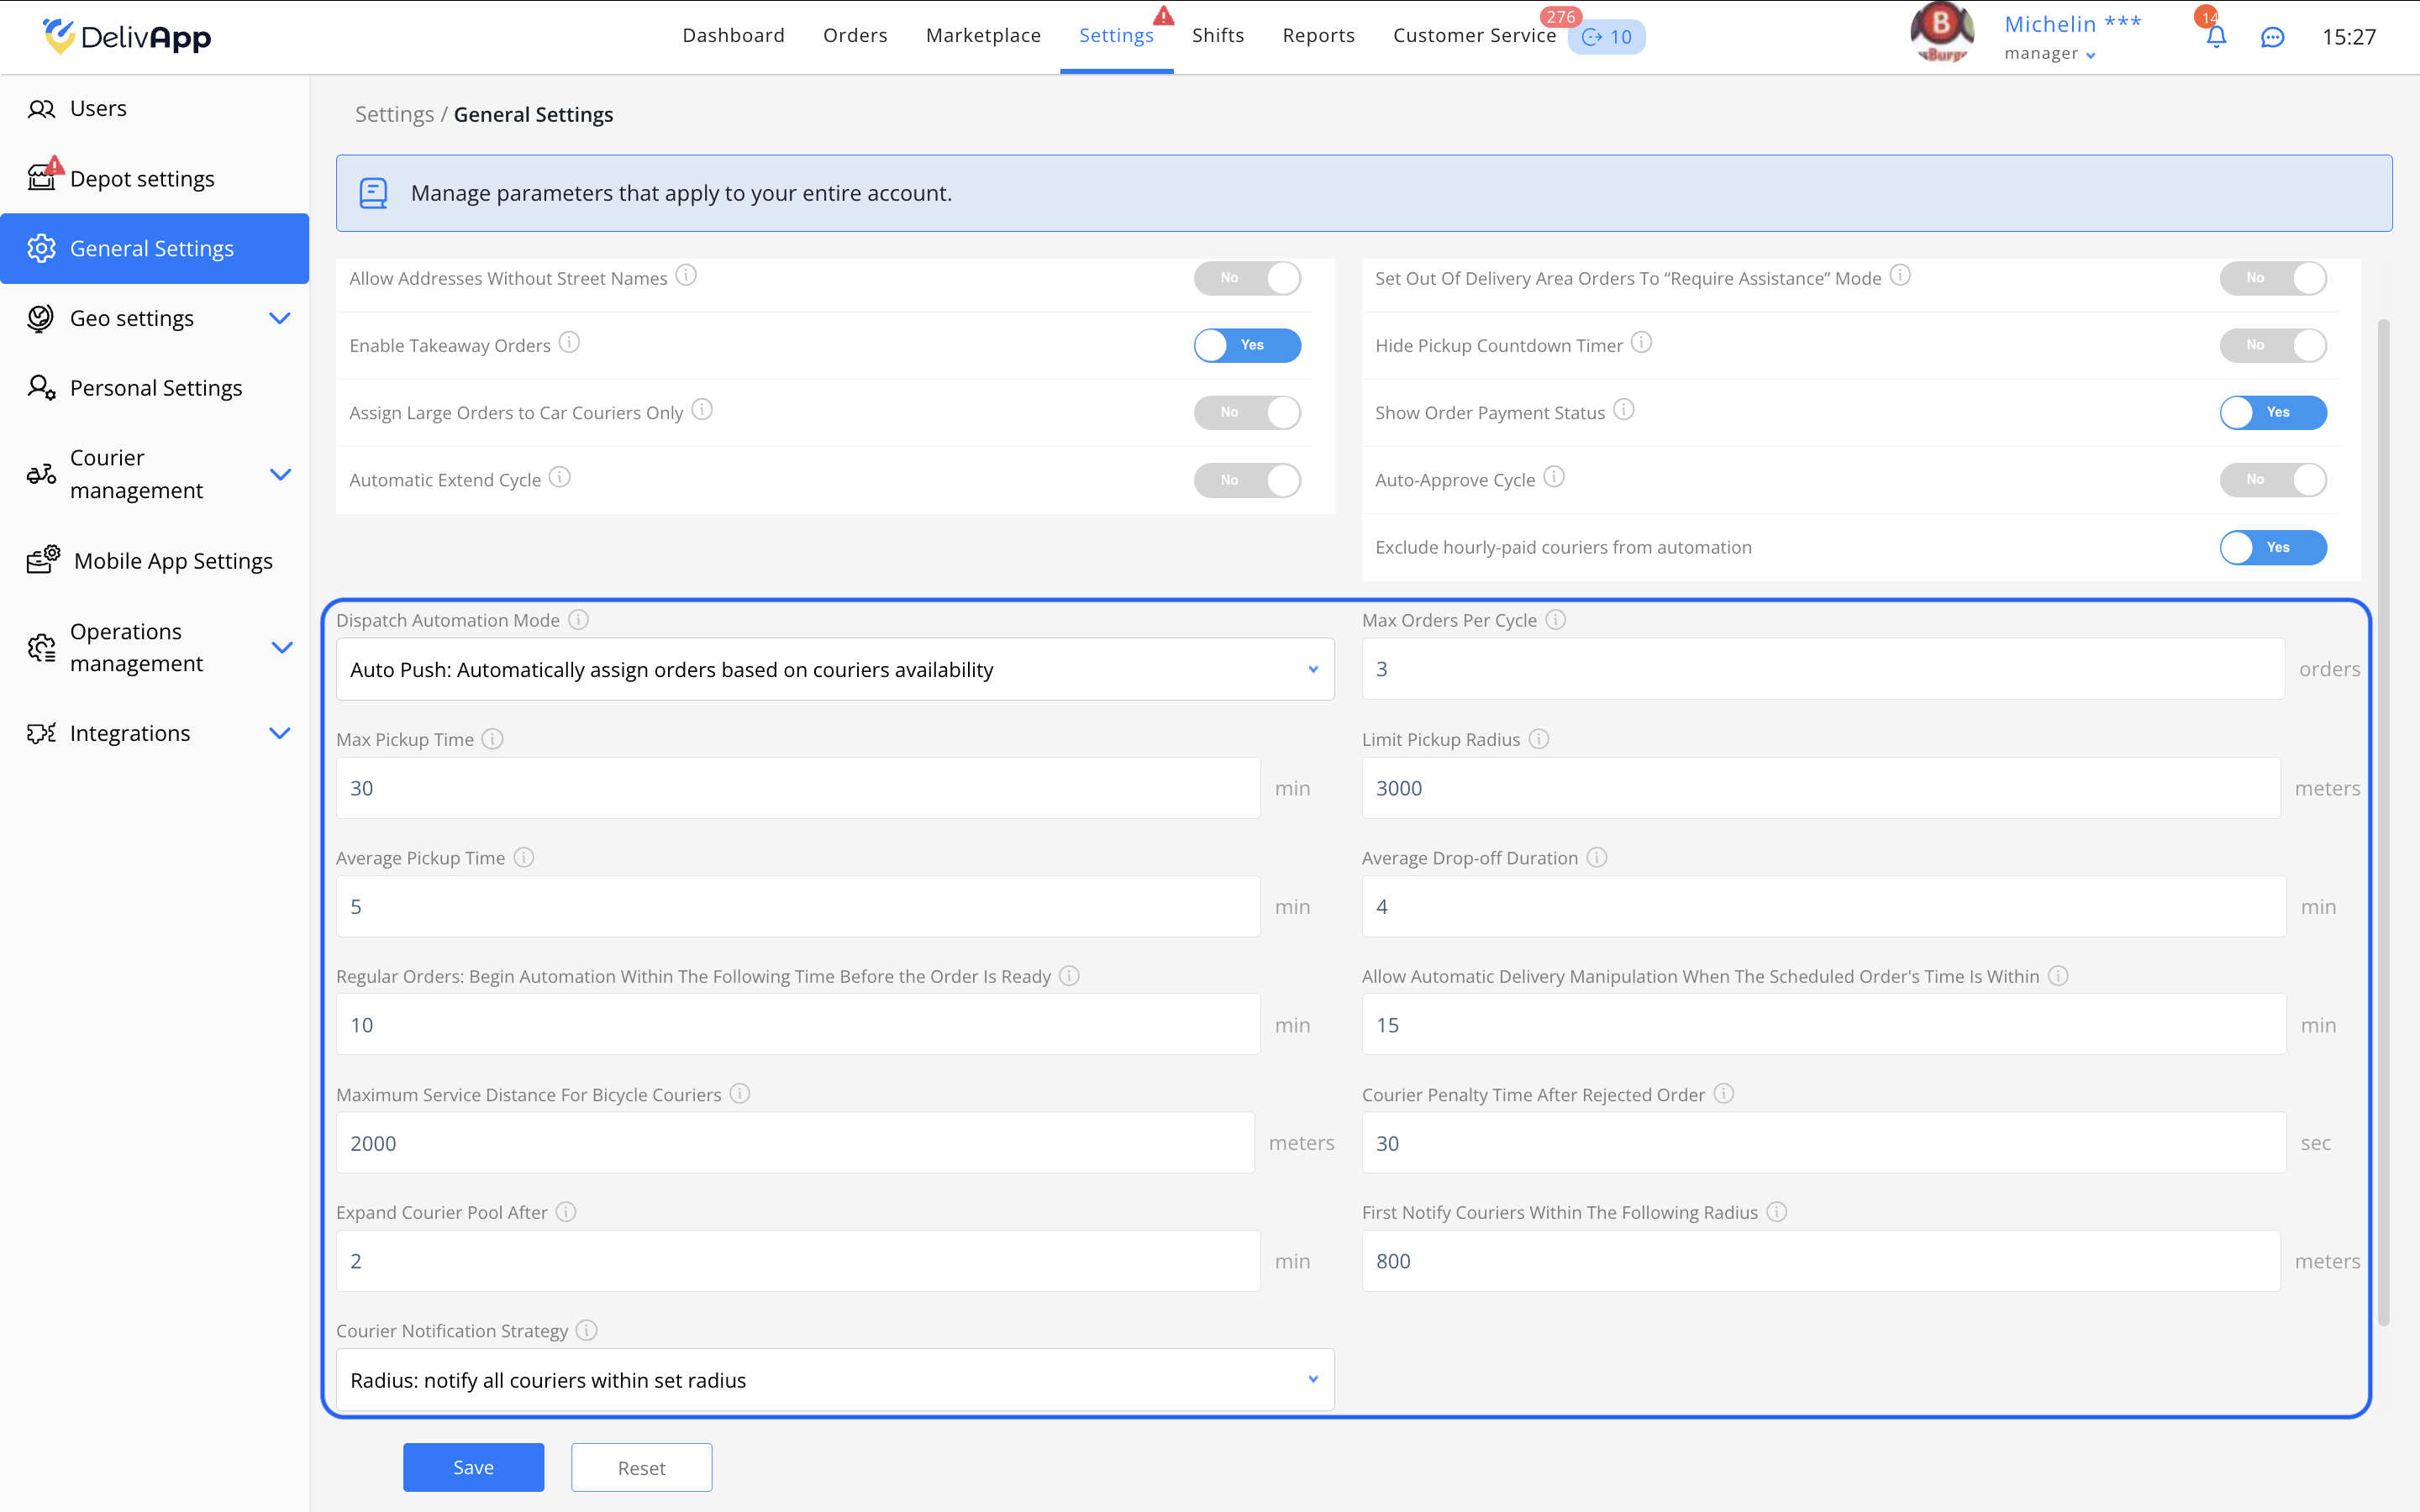Click the DelivApp logo
The height and width of the screenshot is (1512, 2420).
click(x=127, y=37)
